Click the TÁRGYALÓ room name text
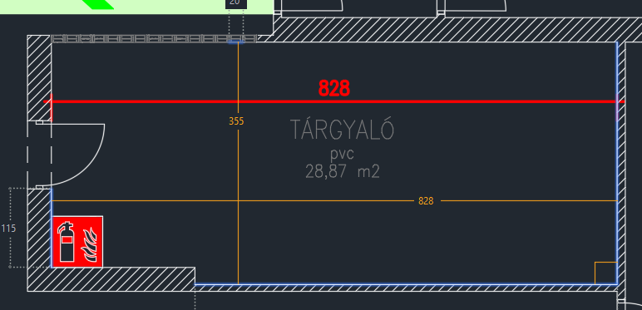The width and height of the screenshot is (642, 310). point(343,129)
